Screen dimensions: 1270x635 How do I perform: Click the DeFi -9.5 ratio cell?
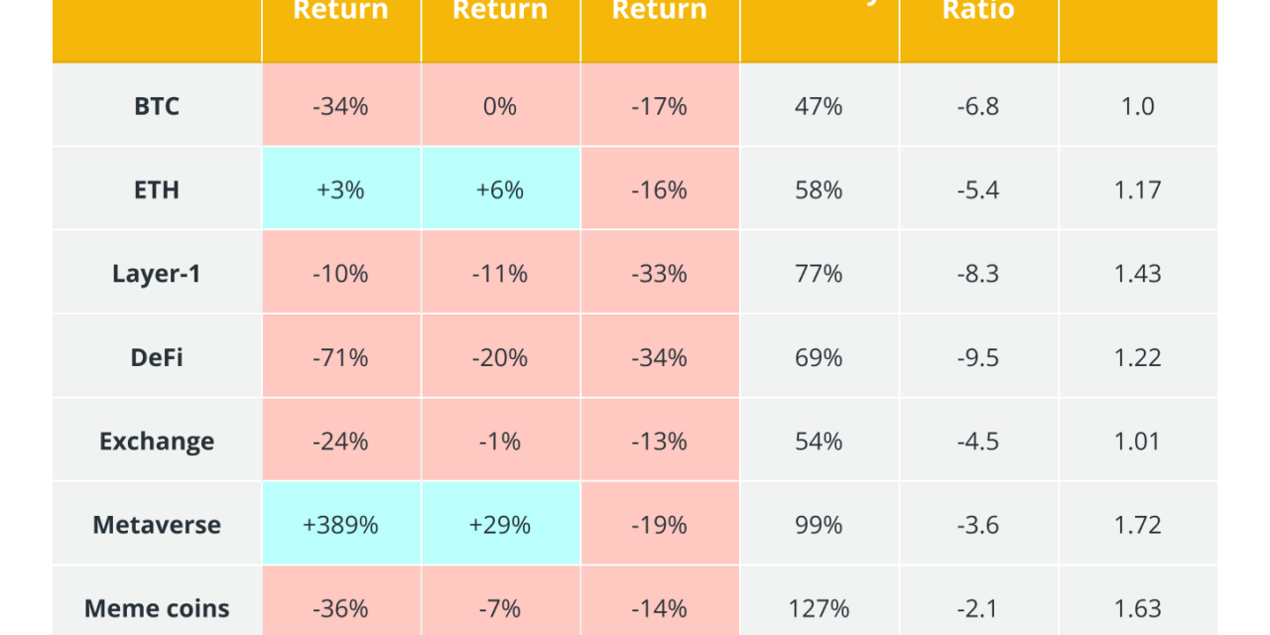point(977,357)
